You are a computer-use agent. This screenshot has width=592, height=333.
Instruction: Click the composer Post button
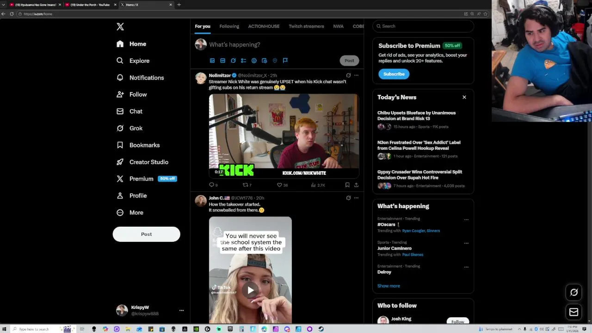point(349,61)
